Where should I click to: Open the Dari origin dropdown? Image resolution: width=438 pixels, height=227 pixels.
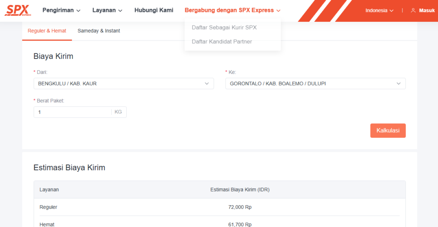pyautogui.click(x=124, y=84)
